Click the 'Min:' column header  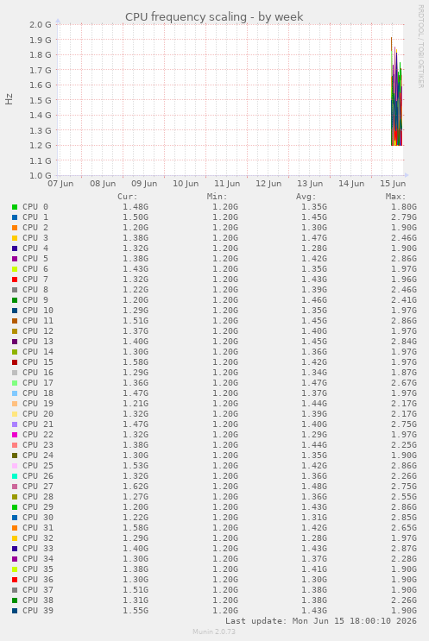click(x=217, y=197)
